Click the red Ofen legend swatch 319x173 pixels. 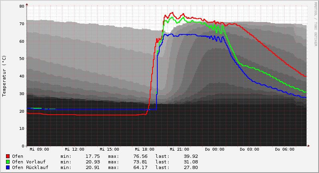point(8,156)
